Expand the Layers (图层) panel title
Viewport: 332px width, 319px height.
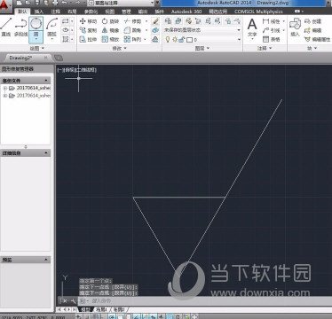point(202,48)
